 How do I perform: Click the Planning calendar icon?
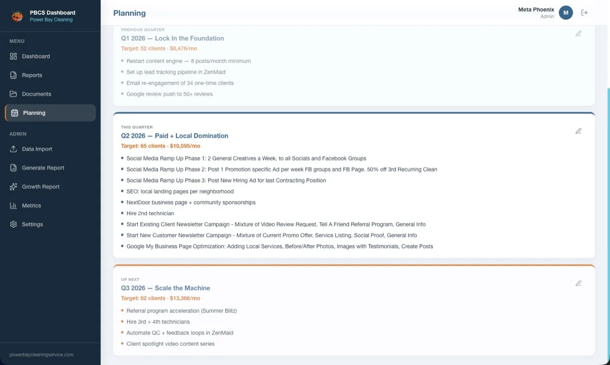click(x=15, y=113)
